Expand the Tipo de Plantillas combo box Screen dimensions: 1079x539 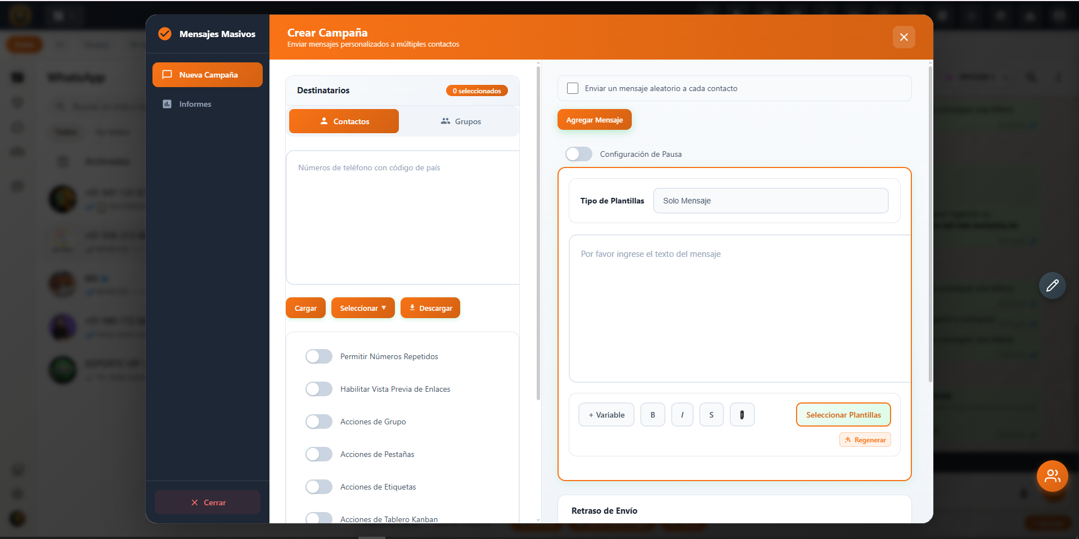770,201
